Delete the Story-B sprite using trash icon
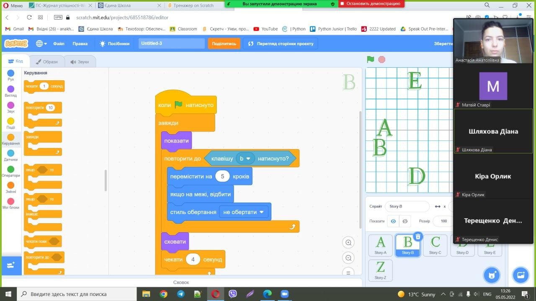This screenshot has height=301, width=536. tap(417, 237)
